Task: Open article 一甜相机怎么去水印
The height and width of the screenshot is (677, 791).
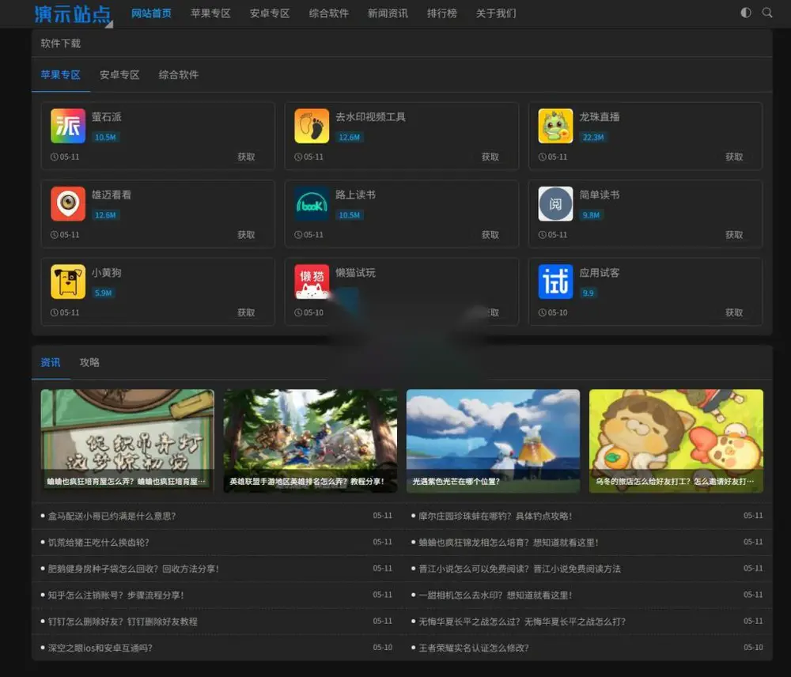Action: pyautogui.click(x=495, y=596)
